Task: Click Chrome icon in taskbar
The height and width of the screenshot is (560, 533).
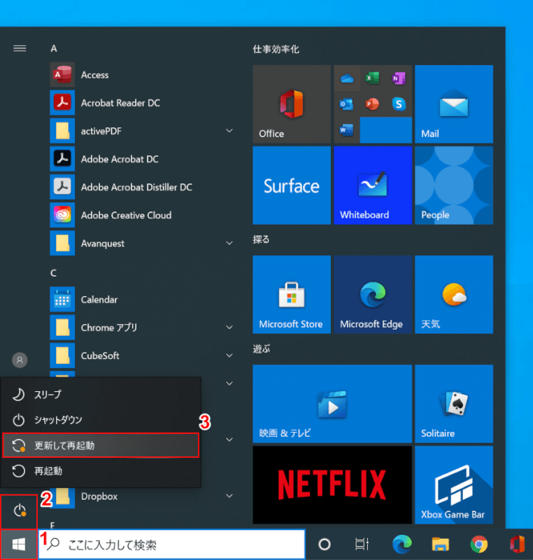Action: (x=479, y=545)
